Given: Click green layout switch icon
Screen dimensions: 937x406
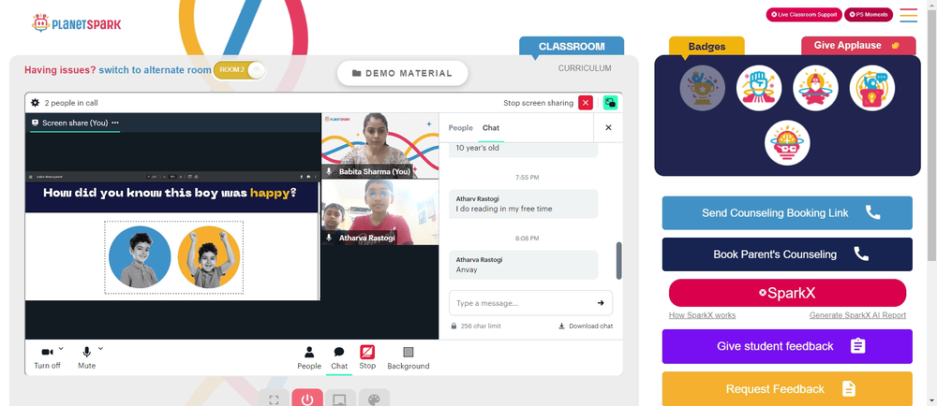Looking at the screenshot, I should click(610, 103).
